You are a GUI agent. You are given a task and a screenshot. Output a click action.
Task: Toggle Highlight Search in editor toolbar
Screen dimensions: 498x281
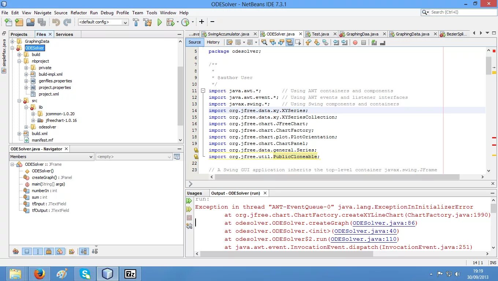coord(290,42)
